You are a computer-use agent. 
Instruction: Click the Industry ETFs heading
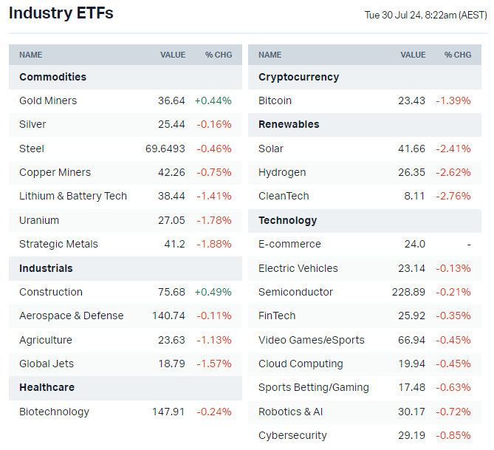tap(61, 13)
